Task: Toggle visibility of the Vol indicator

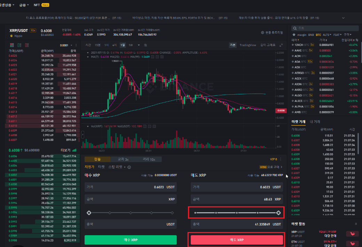Action: (x=145, y=126)
